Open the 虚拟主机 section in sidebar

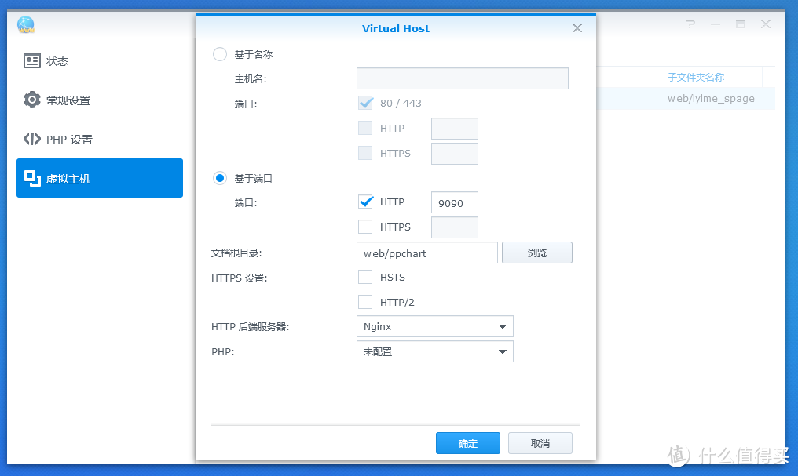66,178
